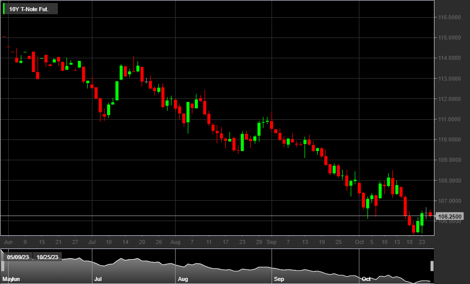Click the 10/25/23 end date label
The width and height of the screenshot is (470, 284).
47,257
